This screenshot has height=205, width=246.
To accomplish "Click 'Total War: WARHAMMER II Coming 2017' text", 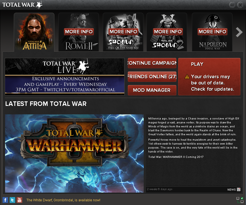I will 176,157.
